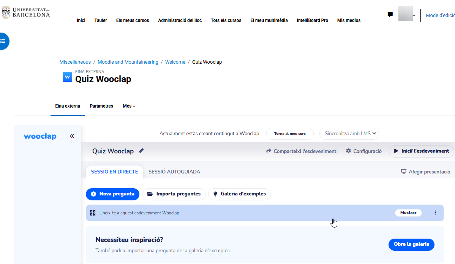The width and height of the screenshot is (455, 264).
Task: Switch to SESSIÓ AUTOGUIADA tab
Action: click(174, 172)
